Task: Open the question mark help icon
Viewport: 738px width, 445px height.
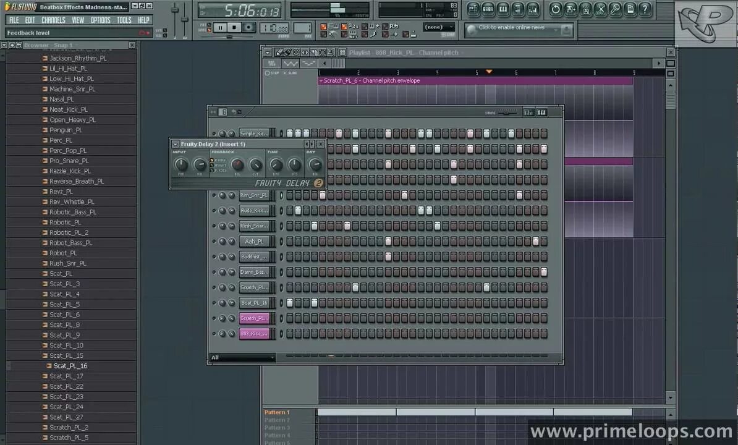Action: coord(645,9)
